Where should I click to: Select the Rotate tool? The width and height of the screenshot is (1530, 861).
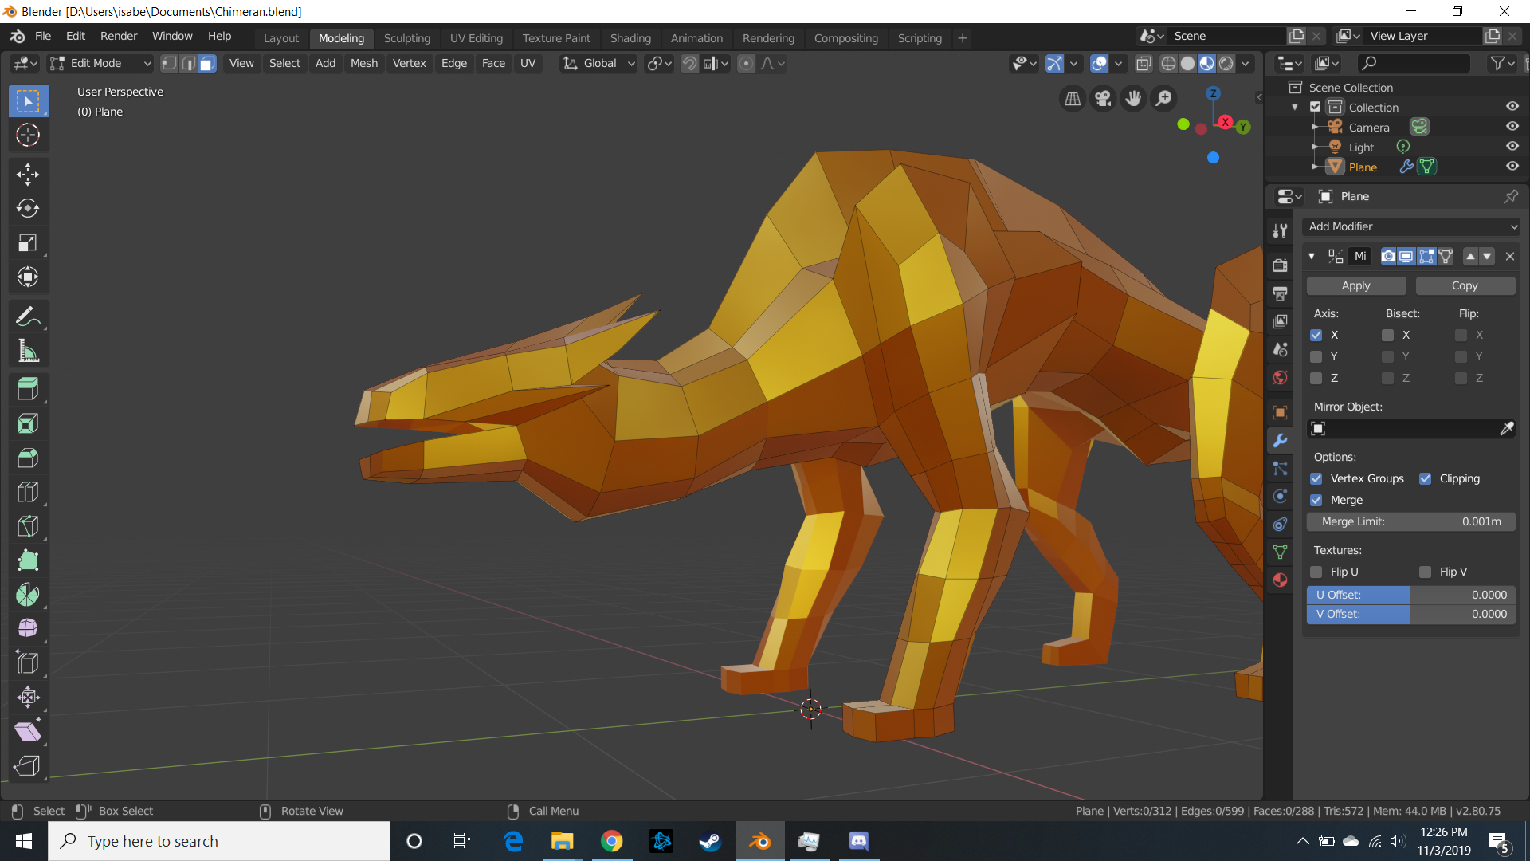click(x=28, y=209)
